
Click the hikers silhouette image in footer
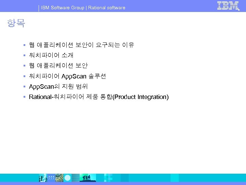88,178
